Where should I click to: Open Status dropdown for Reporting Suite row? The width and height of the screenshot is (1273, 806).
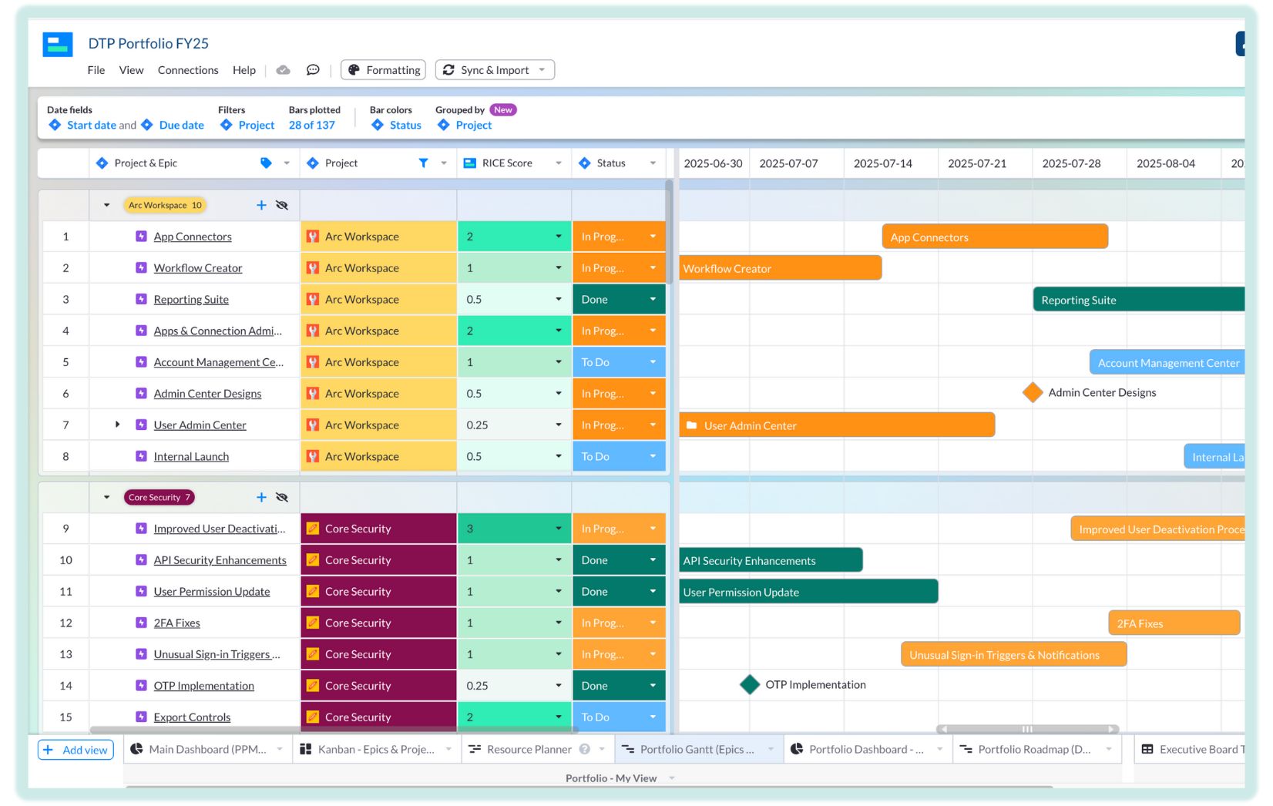pos(653,300)
